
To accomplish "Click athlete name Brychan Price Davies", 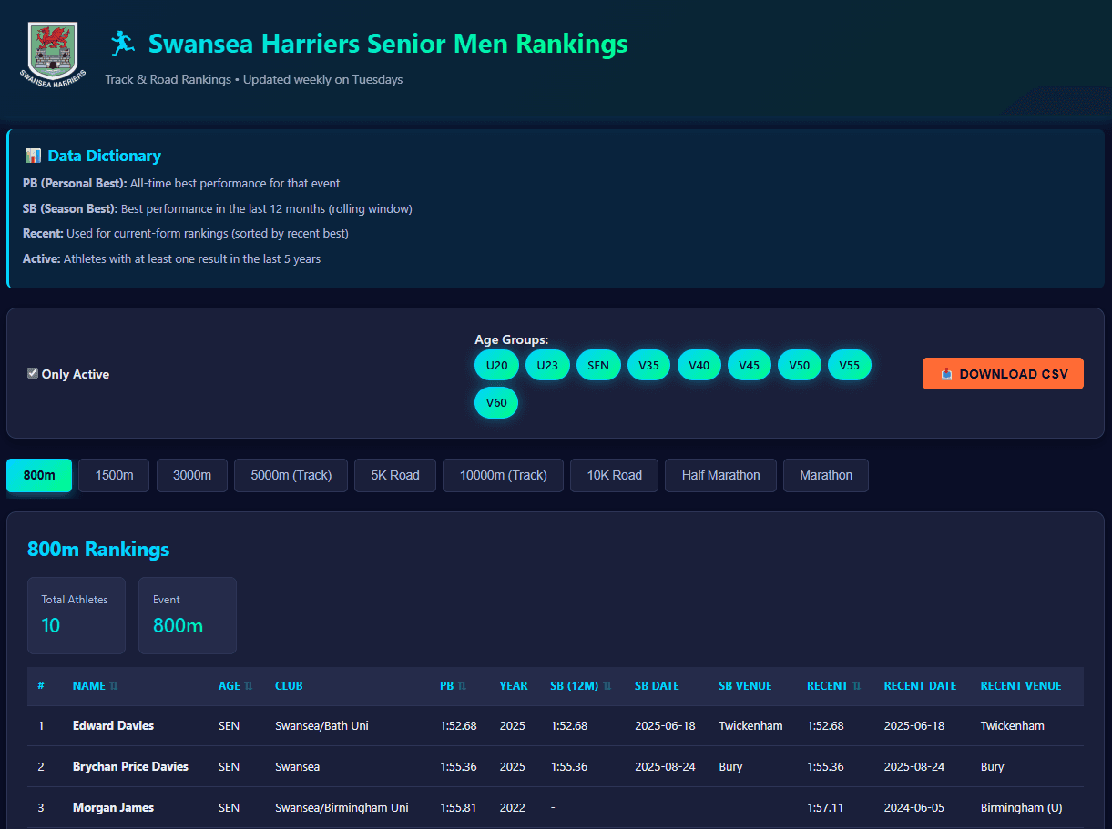I will pyautogui.click(x=130, y=766).
